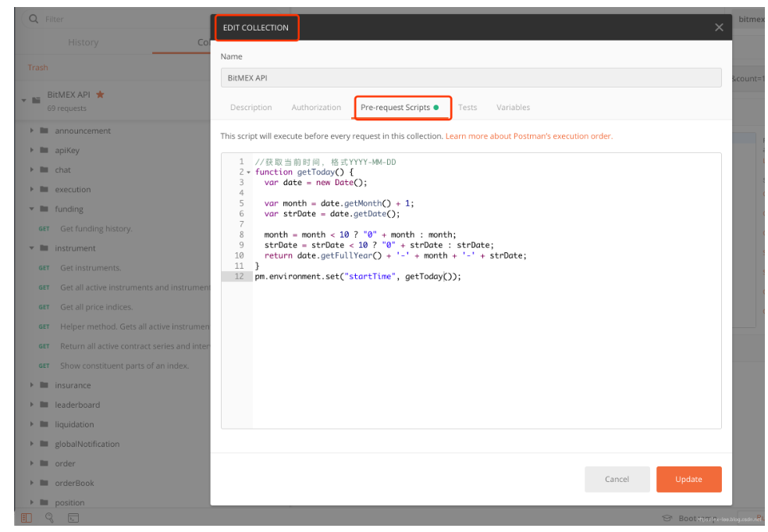Select Get all active instruments request

135,287
